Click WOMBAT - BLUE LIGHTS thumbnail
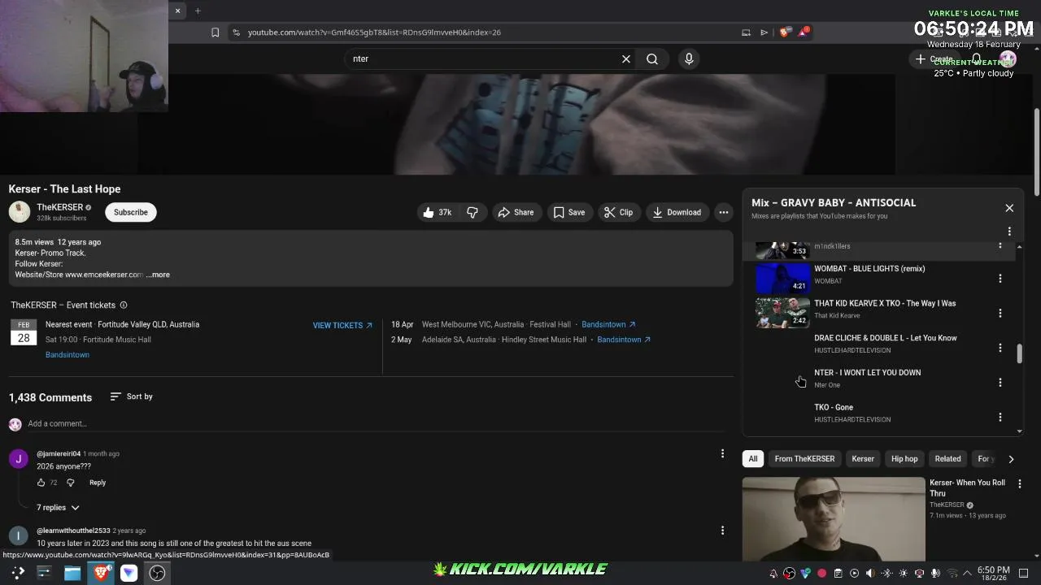Viewport: 1041px width, 585px height. (x=782, y=279)
